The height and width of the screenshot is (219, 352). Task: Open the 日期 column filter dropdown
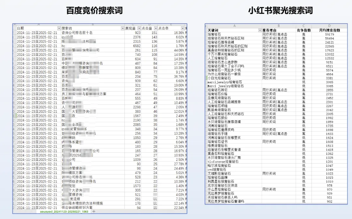click(x=59, y=28)
